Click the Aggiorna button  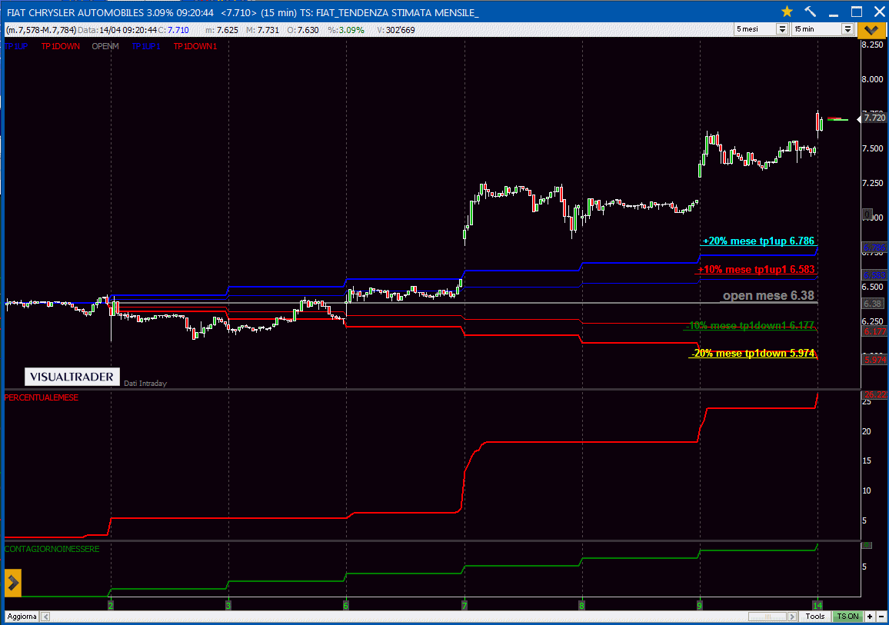click(x=22, y=617)
